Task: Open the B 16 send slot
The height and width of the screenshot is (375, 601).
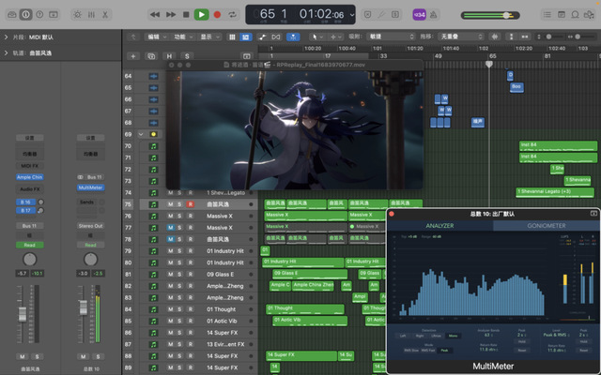Action: (25, 202)
